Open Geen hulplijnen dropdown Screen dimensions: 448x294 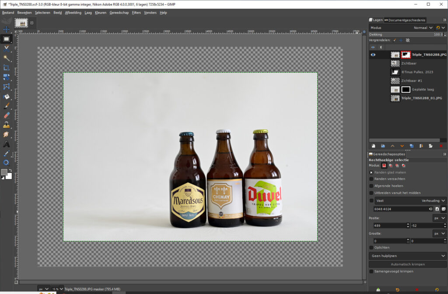point(407,256)
